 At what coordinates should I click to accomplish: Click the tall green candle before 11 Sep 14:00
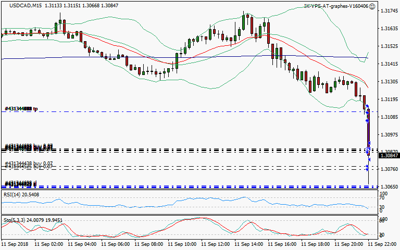243,22
